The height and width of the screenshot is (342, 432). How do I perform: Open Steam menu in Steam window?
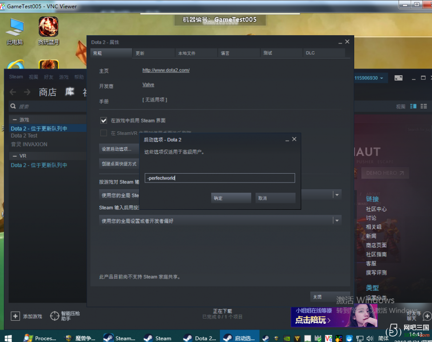tap(16, 77)
